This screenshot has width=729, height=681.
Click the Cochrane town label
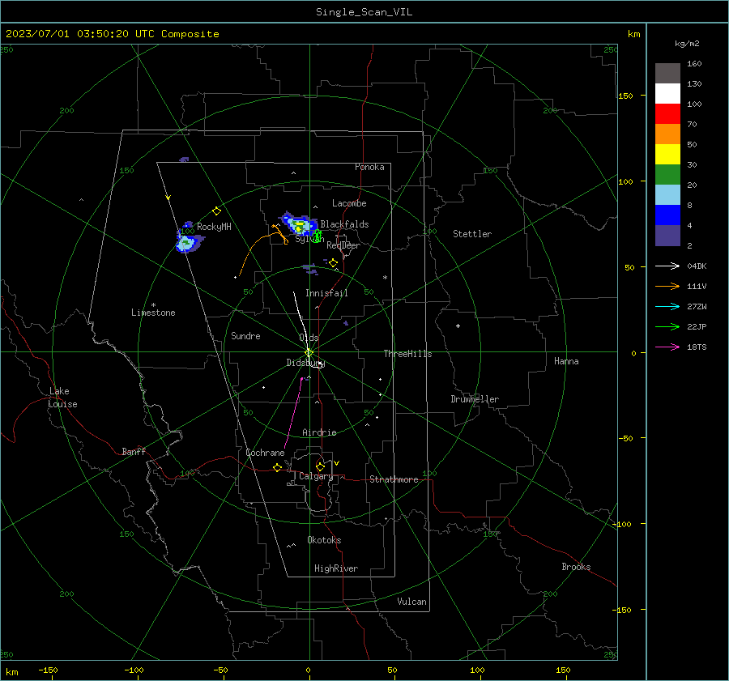[x=265, y=453]
